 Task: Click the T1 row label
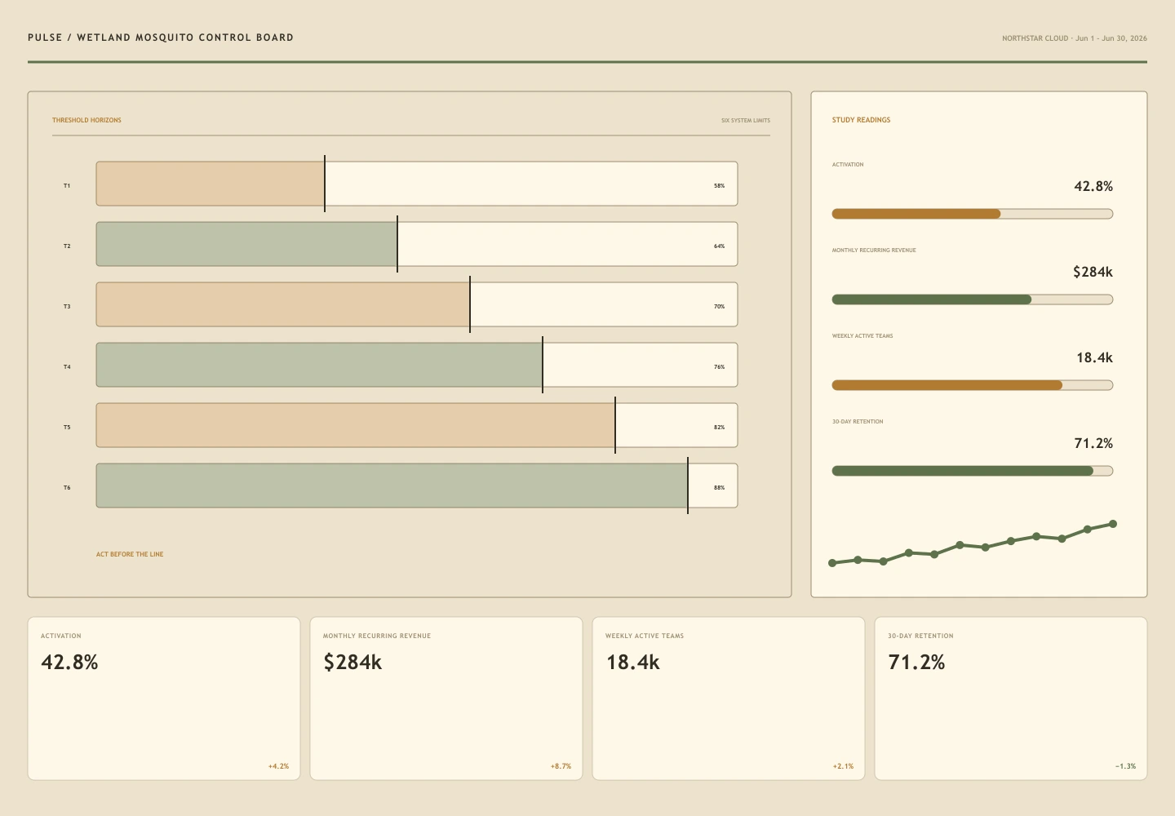point(67,186)
